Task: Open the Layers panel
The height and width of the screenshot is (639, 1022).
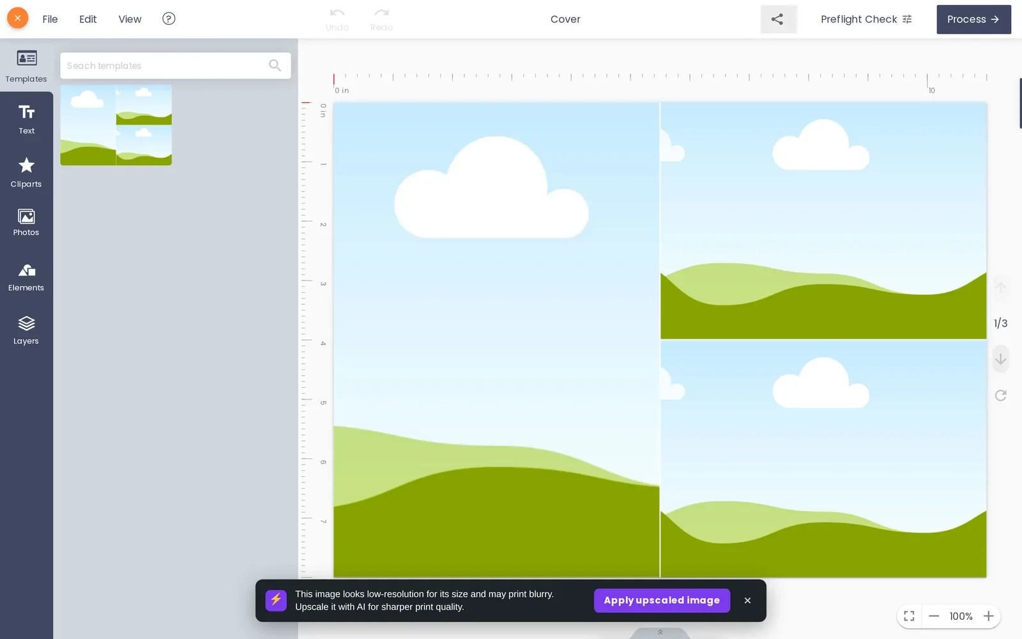Action: click(26, 330)
